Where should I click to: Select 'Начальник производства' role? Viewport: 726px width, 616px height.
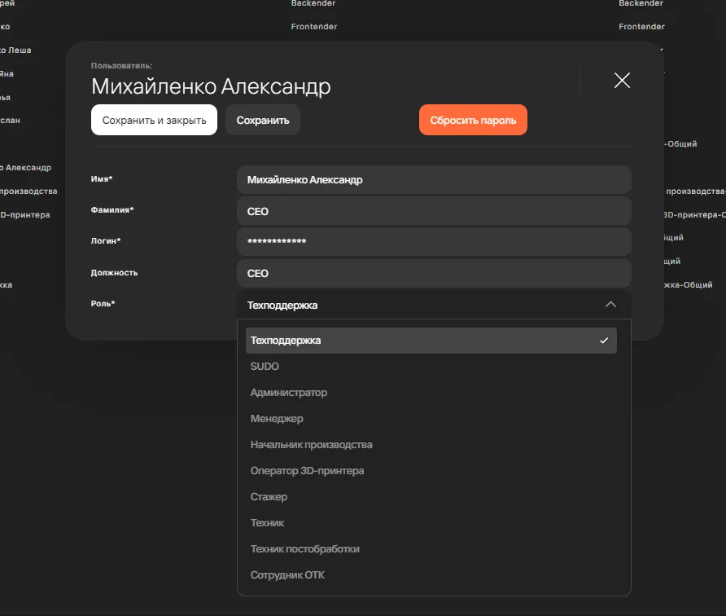431,445
